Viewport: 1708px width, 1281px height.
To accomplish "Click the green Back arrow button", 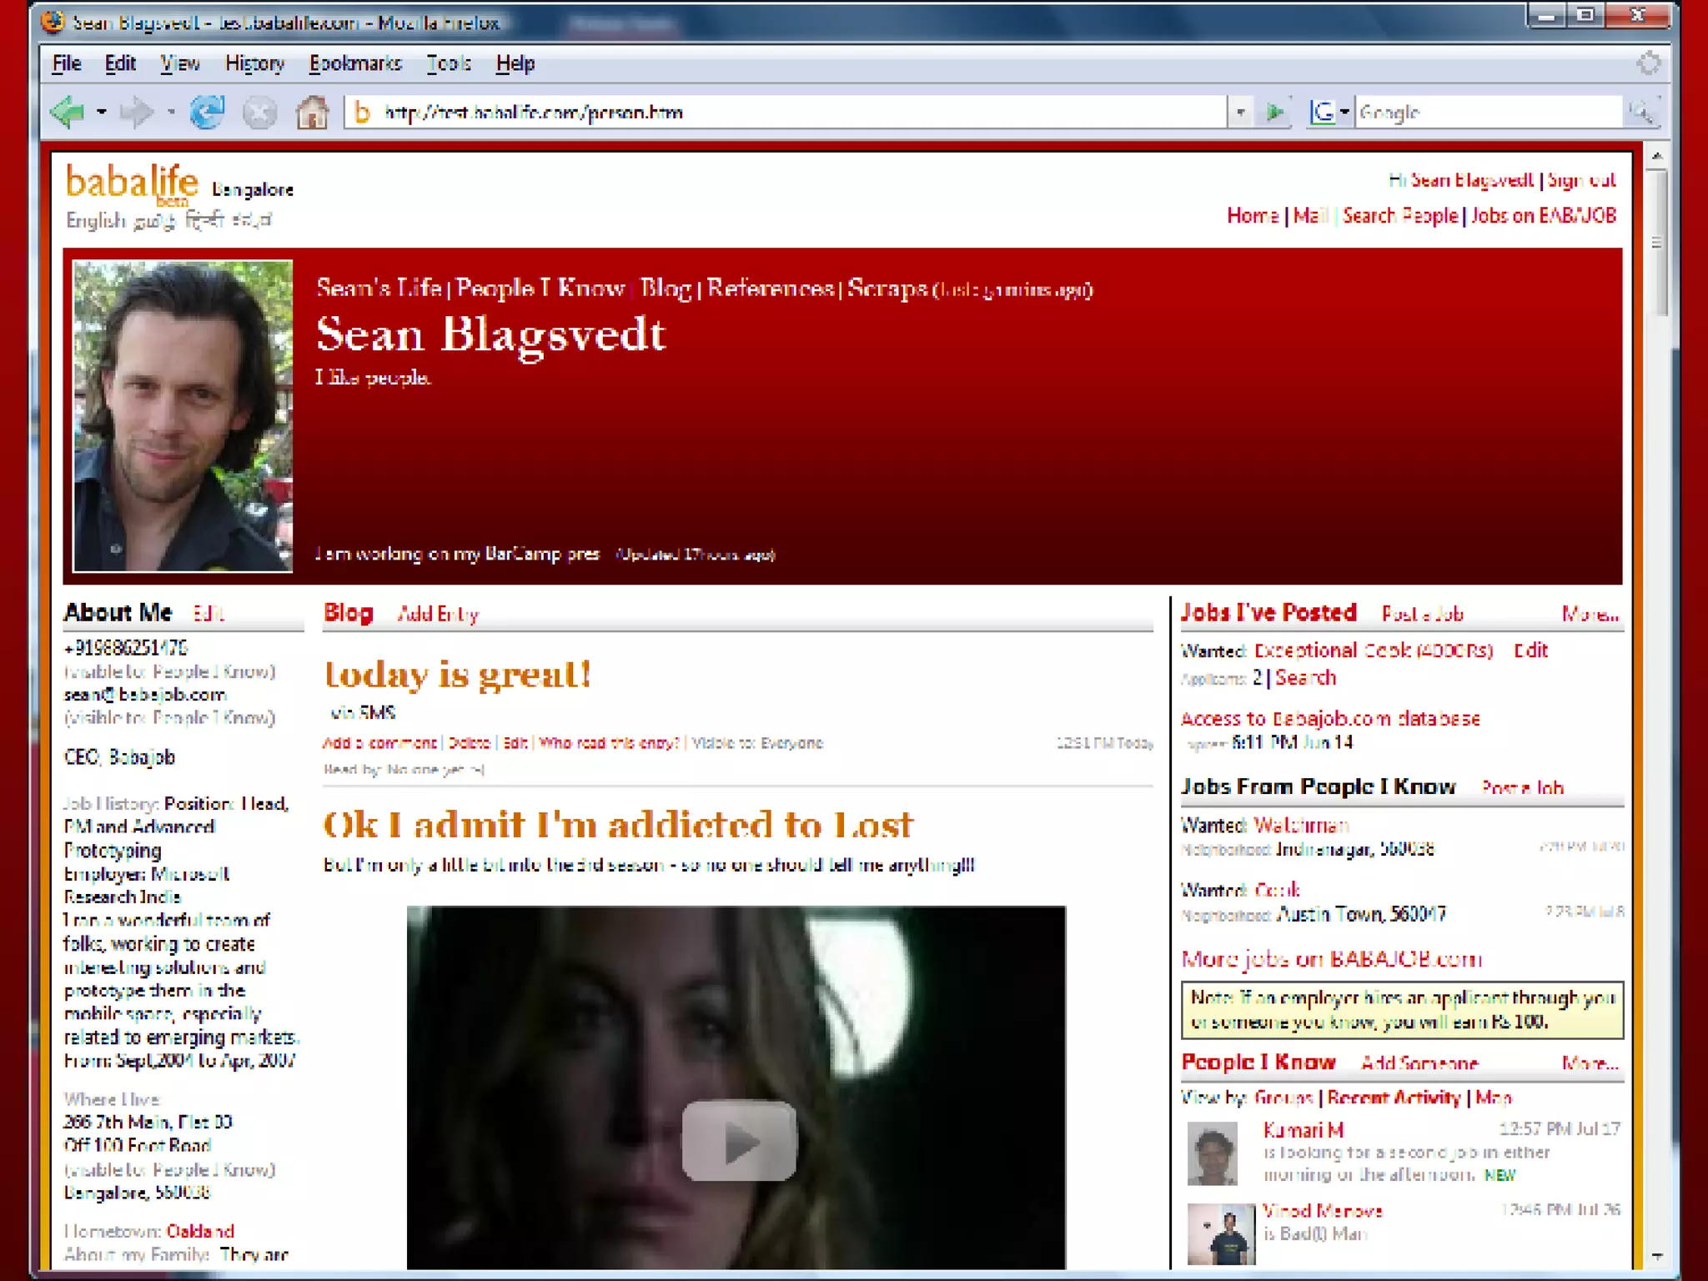I will point(68,112).
